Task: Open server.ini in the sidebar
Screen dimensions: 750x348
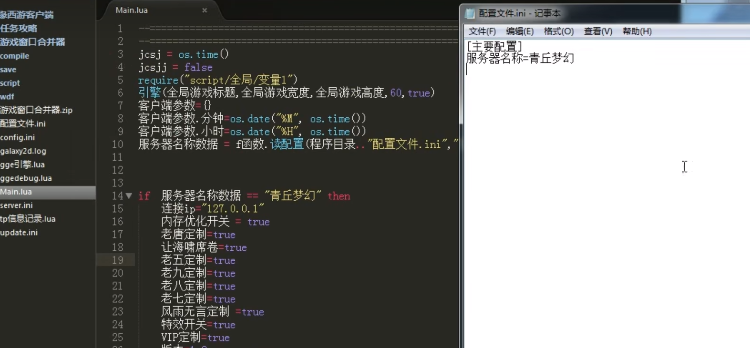Action: click(17, 205)
